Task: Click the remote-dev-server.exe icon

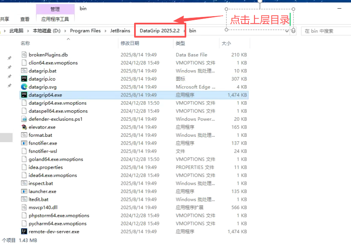Action: point(24,231)
